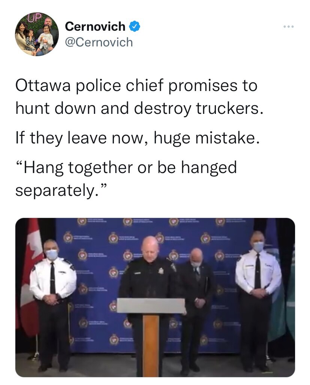Click the man in dark suit behind podium
Image resolution: width=310 pixels, height=385 pixels.
[197, 285]
